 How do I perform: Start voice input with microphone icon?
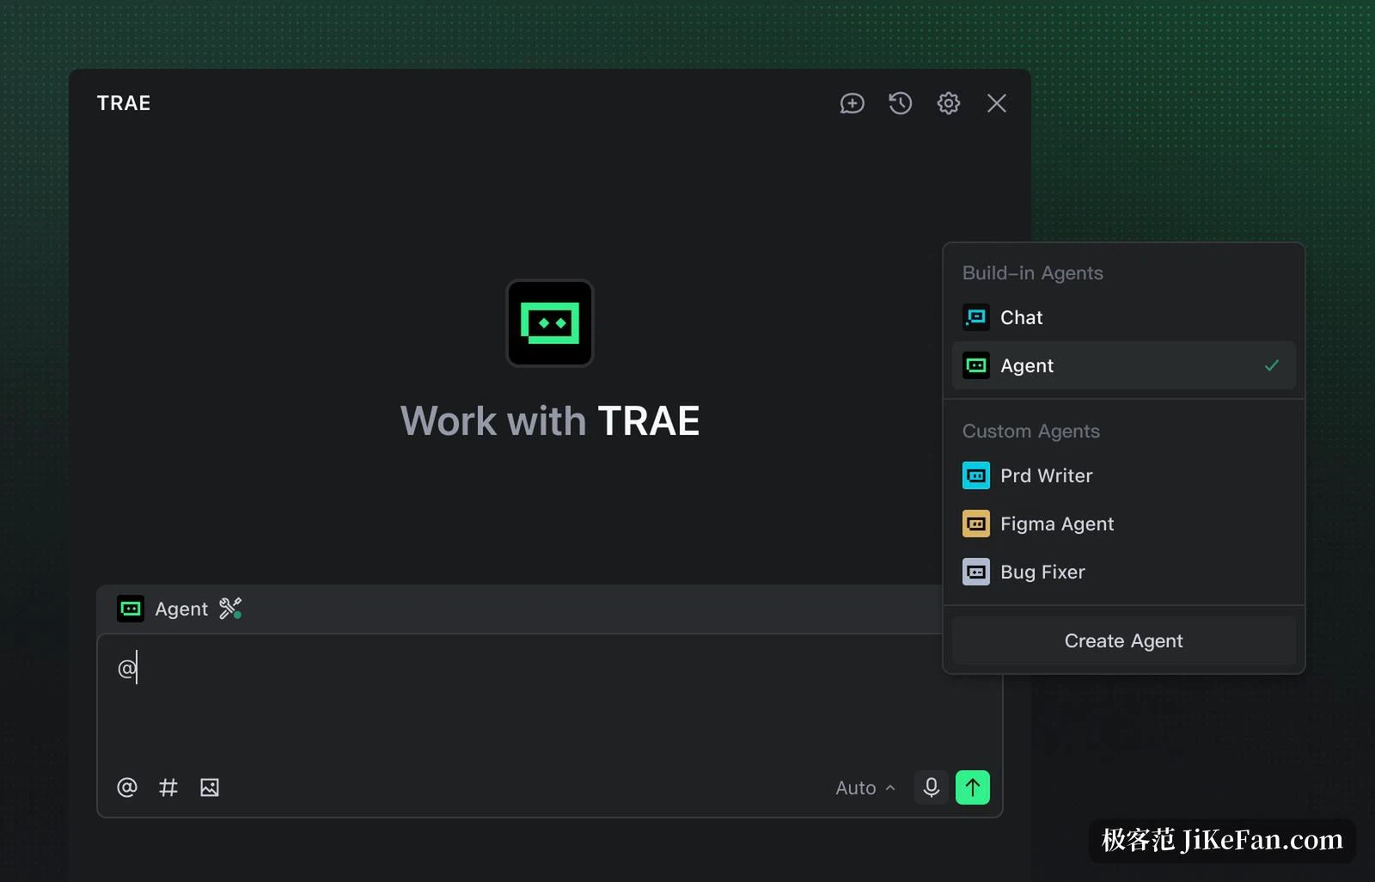931,787
